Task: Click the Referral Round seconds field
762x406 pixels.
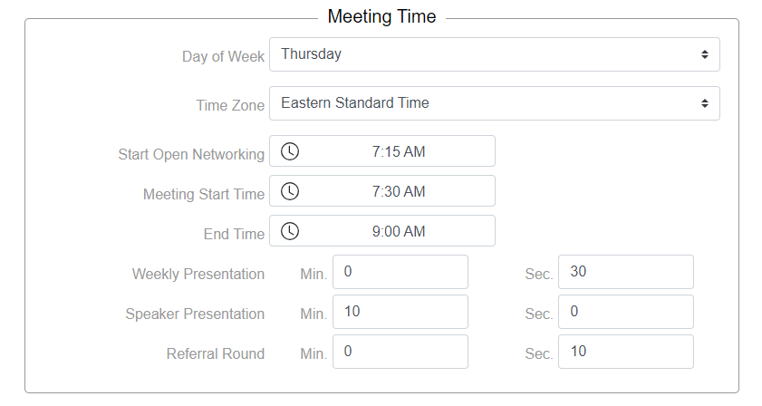Action: click(625, 352)
